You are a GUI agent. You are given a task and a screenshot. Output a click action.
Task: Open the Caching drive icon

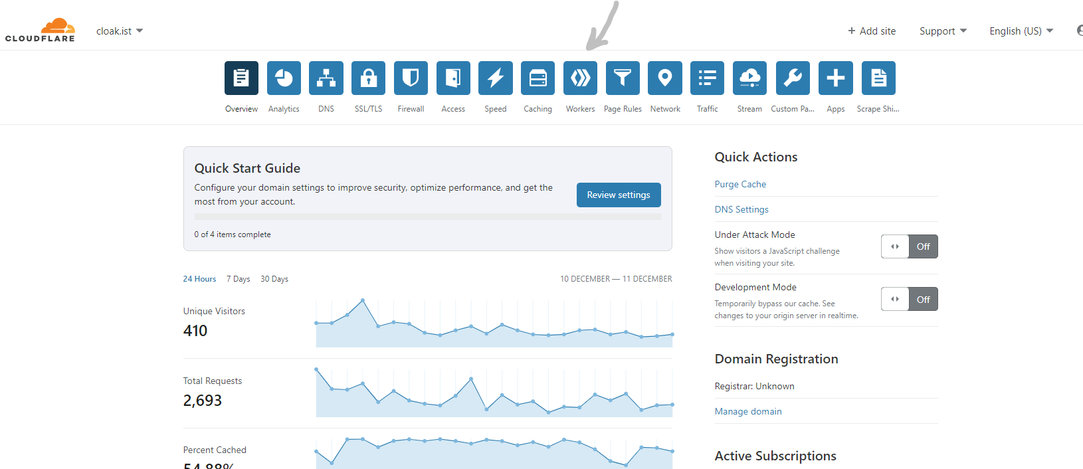(538, 78)
